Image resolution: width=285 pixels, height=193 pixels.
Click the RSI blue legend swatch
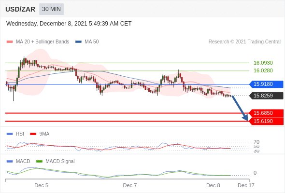(x=10, y=134)
